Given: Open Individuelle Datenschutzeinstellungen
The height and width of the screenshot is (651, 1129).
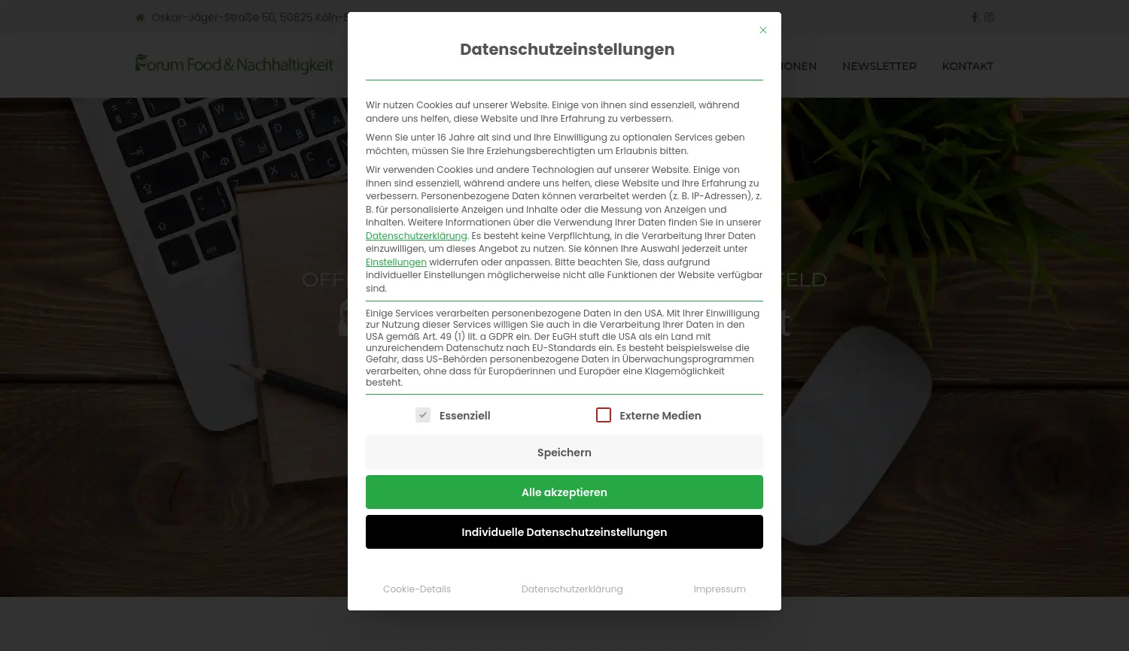Looking at the screenshot, I should (x=564, y=532).
